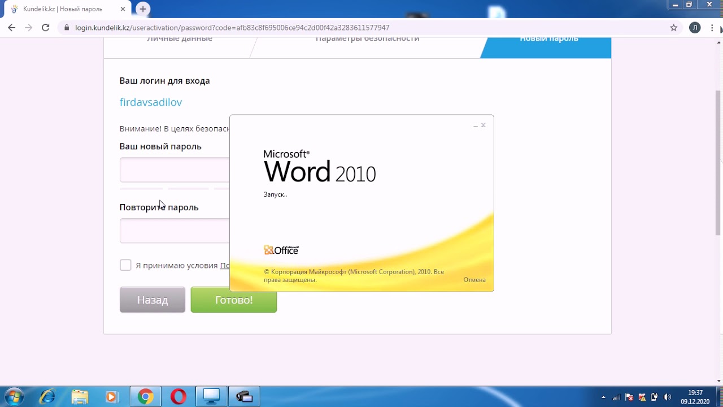Open the Chrome three-dot menu
Screen dimensions: 723x407
tap(713, 28)
